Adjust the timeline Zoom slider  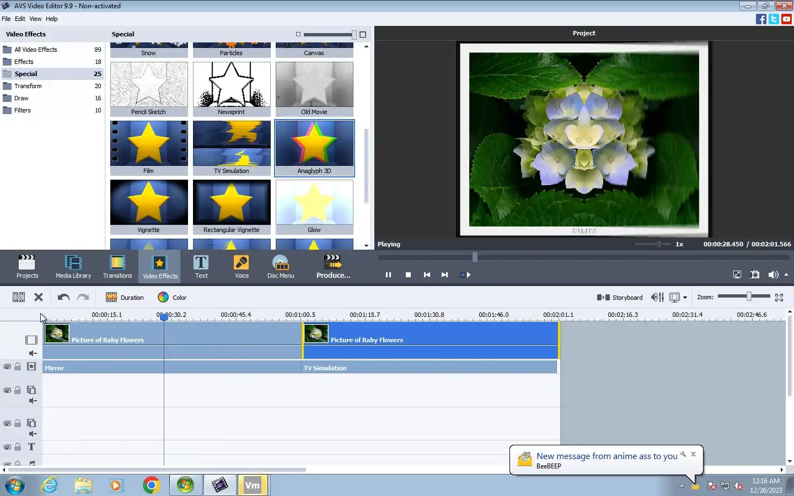(749, 296)
